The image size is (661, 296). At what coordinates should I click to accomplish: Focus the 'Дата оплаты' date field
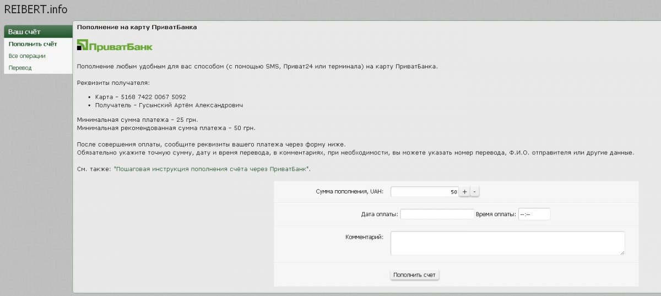click(x=437, y=214)
